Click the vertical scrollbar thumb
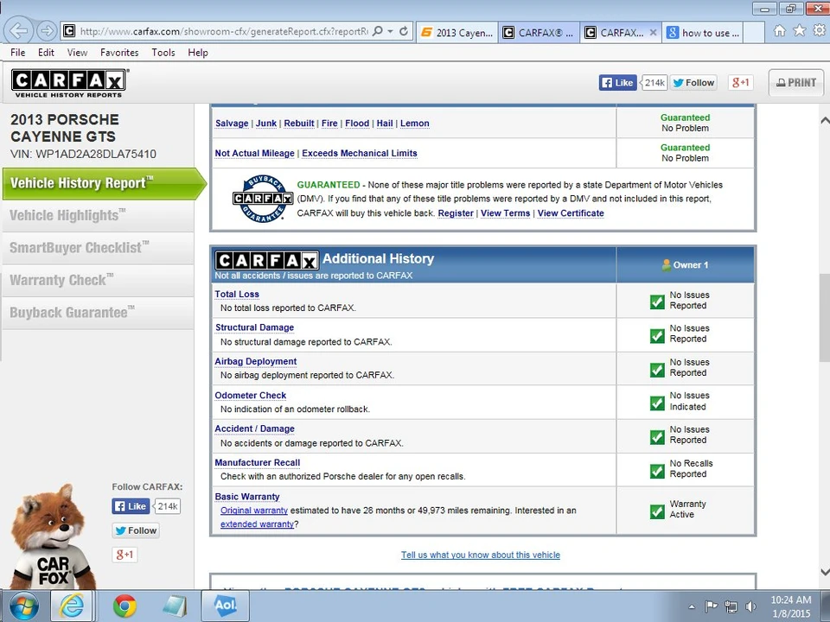 824,319
